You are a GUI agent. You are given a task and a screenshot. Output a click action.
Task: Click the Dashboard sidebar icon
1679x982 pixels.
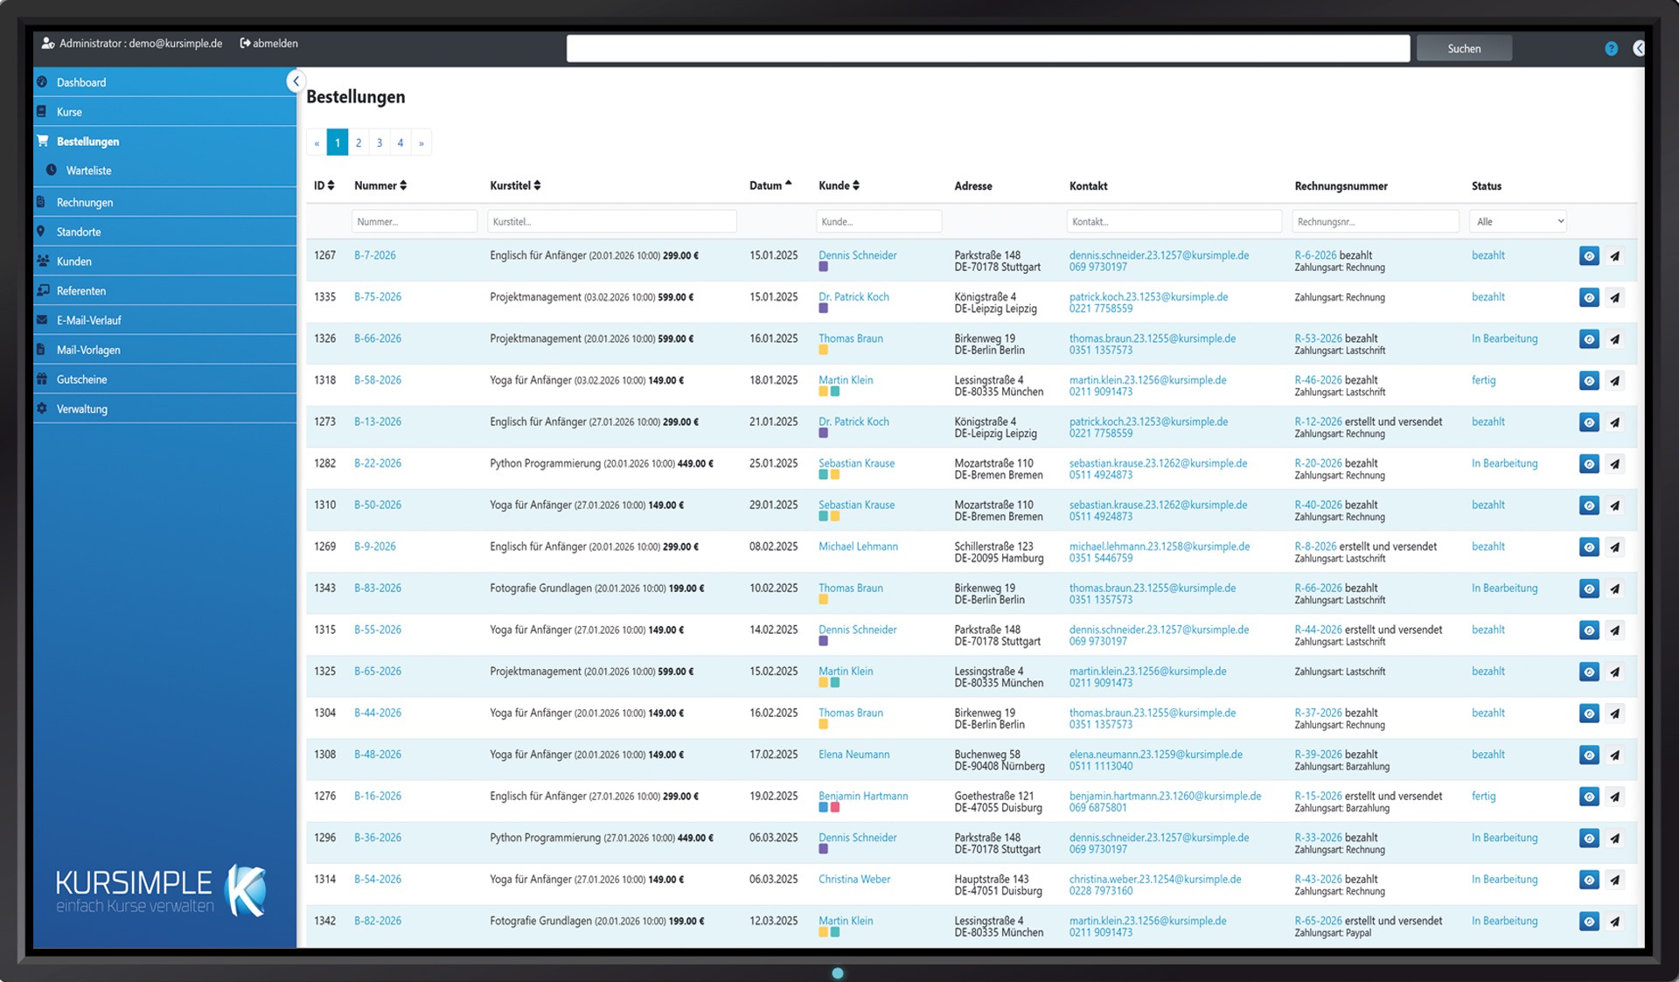coord(42,82)
